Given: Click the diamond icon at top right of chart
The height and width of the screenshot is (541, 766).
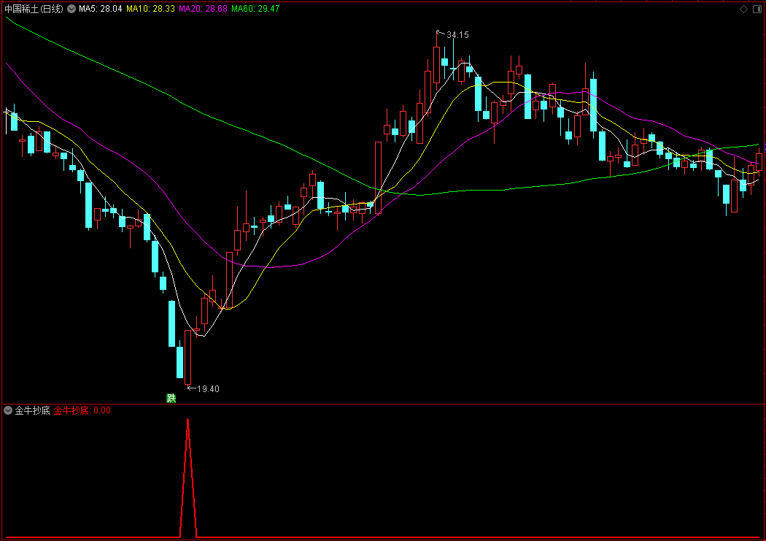Looking at the screenshot, I should 743,9.
